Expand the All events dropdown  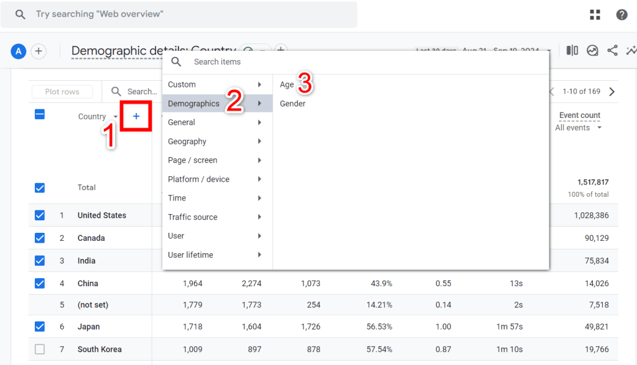click(579, 128)
